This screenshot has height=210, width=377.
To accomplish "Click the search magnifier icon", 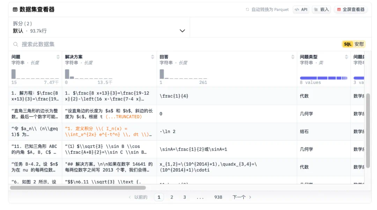I will [x=15, y=44].
